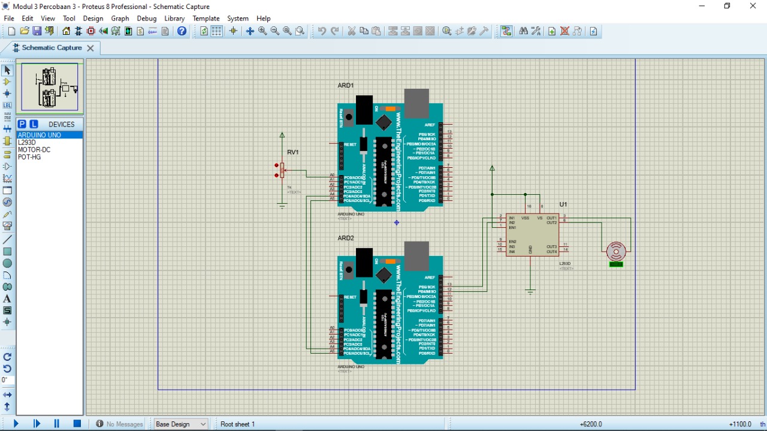Select L293D in the devices list
The height and width of the screenshot is (431, 767).
pos(27,143)
